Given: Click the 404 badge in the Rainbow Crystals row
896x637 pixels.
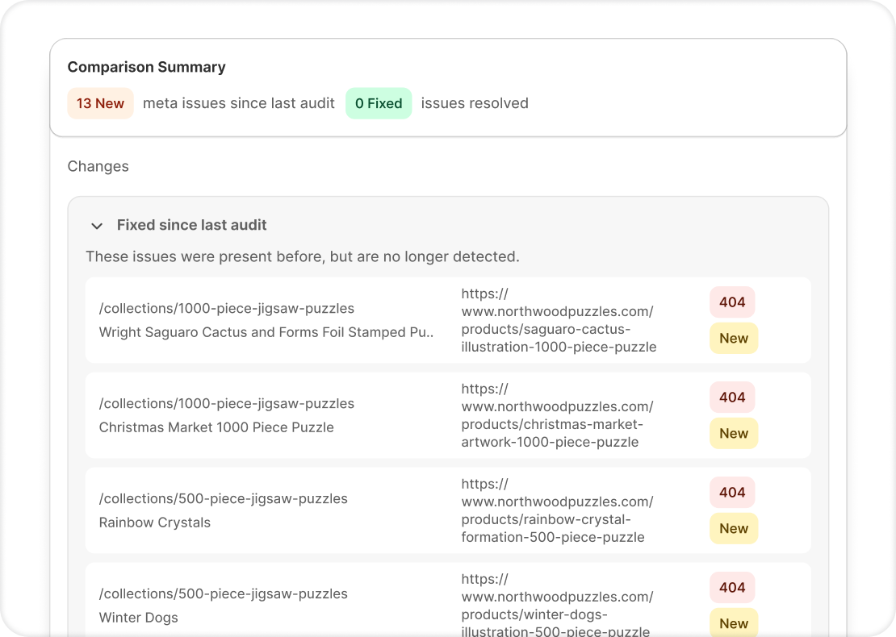Looking at the screenshot, I should (x=732, y=493).
